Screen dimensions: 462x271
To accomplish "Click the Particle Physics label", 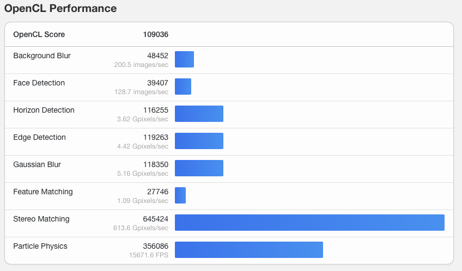I will coord(40,246).
